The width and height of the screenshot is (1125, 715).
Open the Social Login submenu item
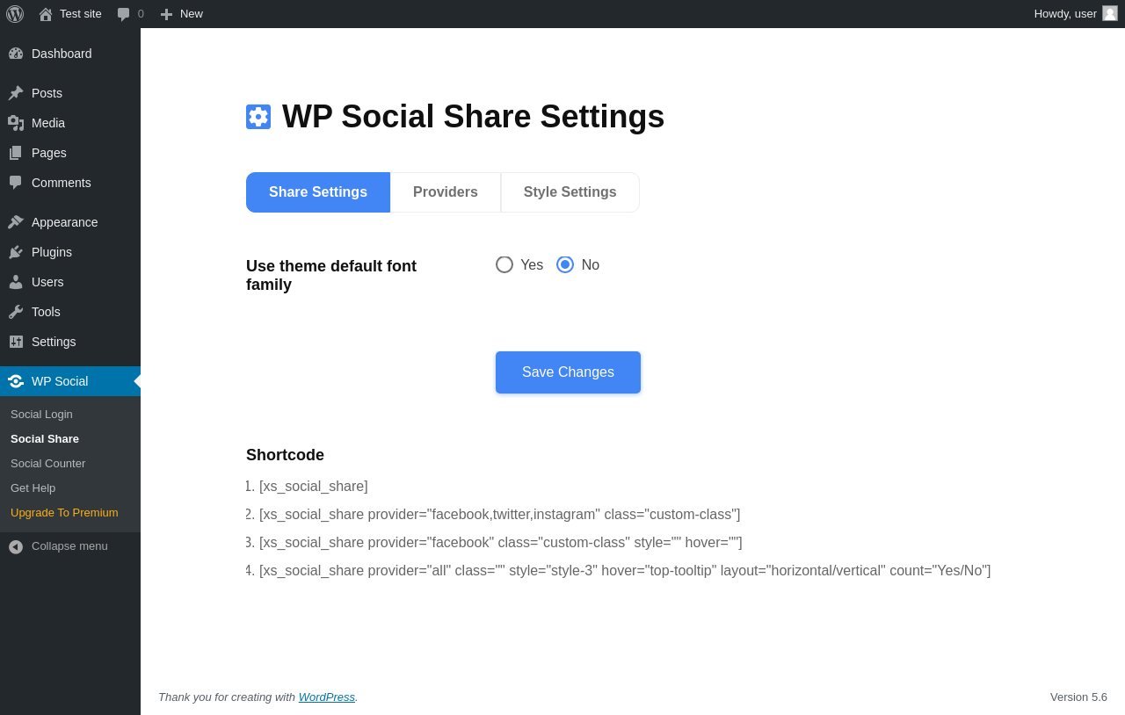point(41,414)
